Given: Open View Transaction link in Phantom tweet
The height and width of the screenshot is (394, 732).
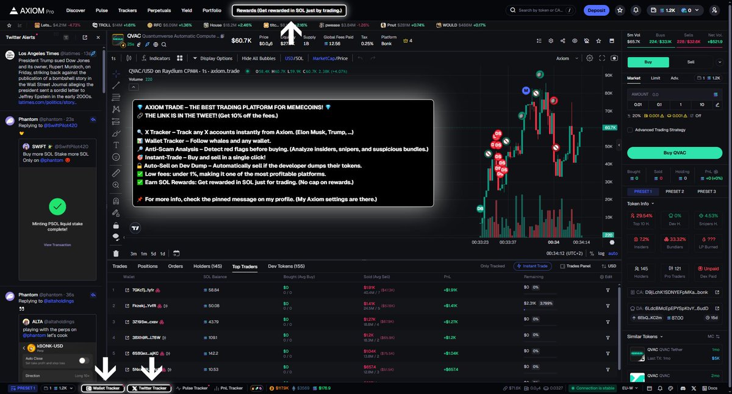Looking at the screenshot, I should click(x=57, y=245).
